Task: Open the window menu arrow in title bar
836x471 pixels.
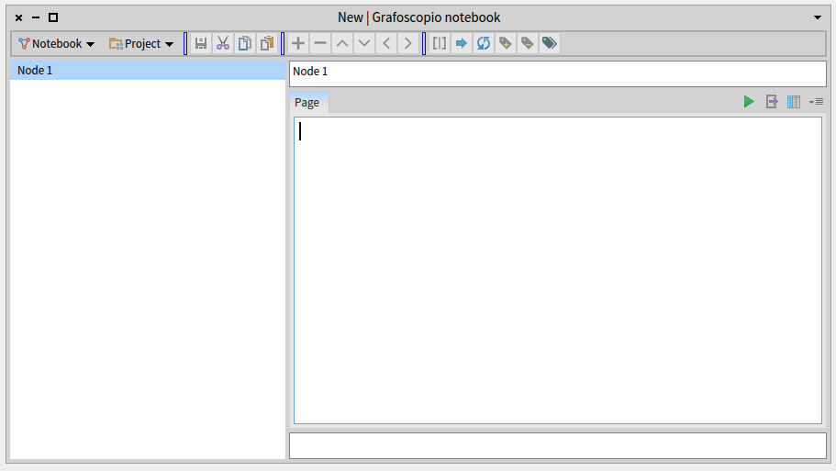Action: click(x=818, y=17)
